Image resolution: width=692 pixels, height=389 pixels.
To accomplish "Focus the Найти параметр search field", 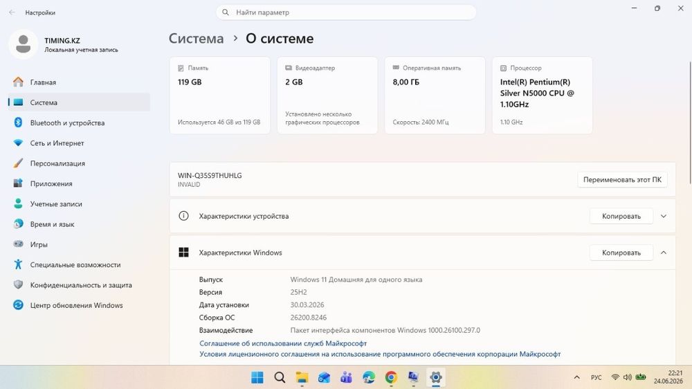I will pos(346,12).
